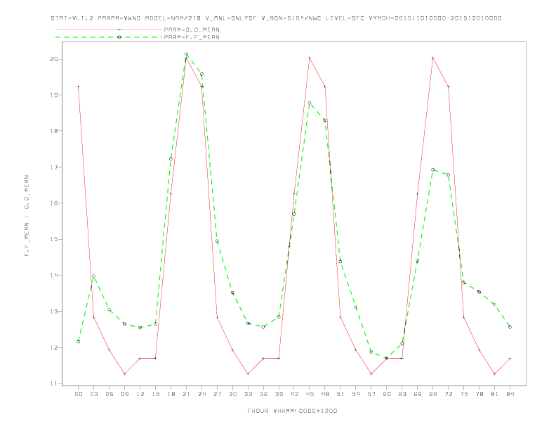Click the MODEL=NAM/218 text in the title
Viewport: 556px width, 429px height.
[x=173, y=18]
